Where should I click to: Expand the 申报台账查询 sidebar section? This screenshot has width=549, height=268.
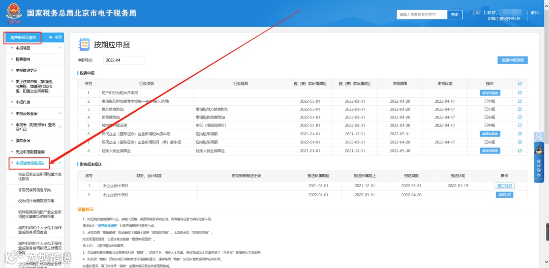[x=60, y=113]
